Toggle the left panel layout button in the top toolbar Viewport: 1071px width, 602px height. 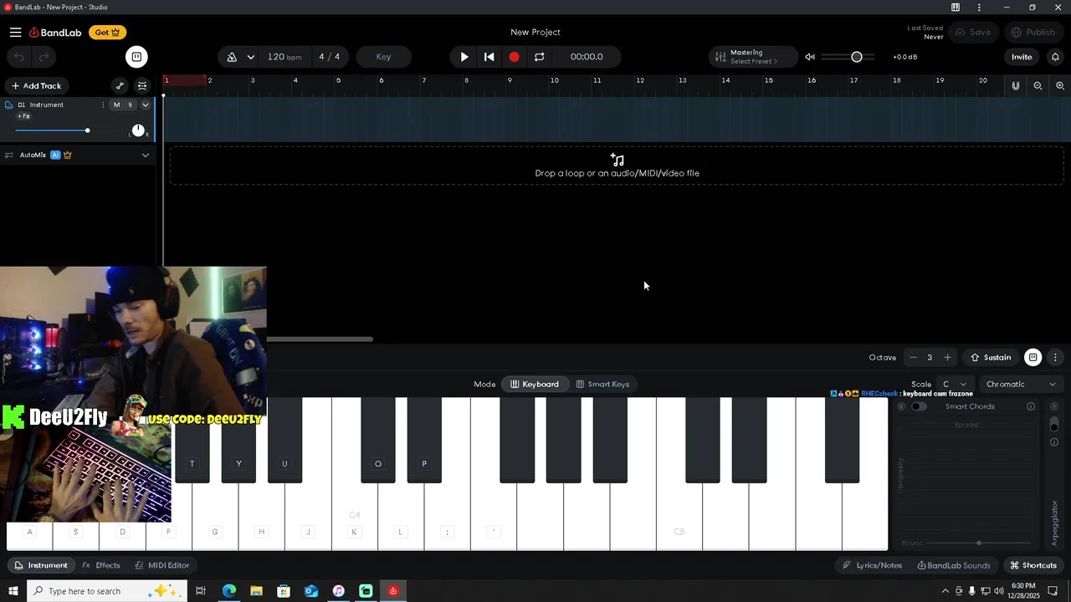(x=136, y=57)
